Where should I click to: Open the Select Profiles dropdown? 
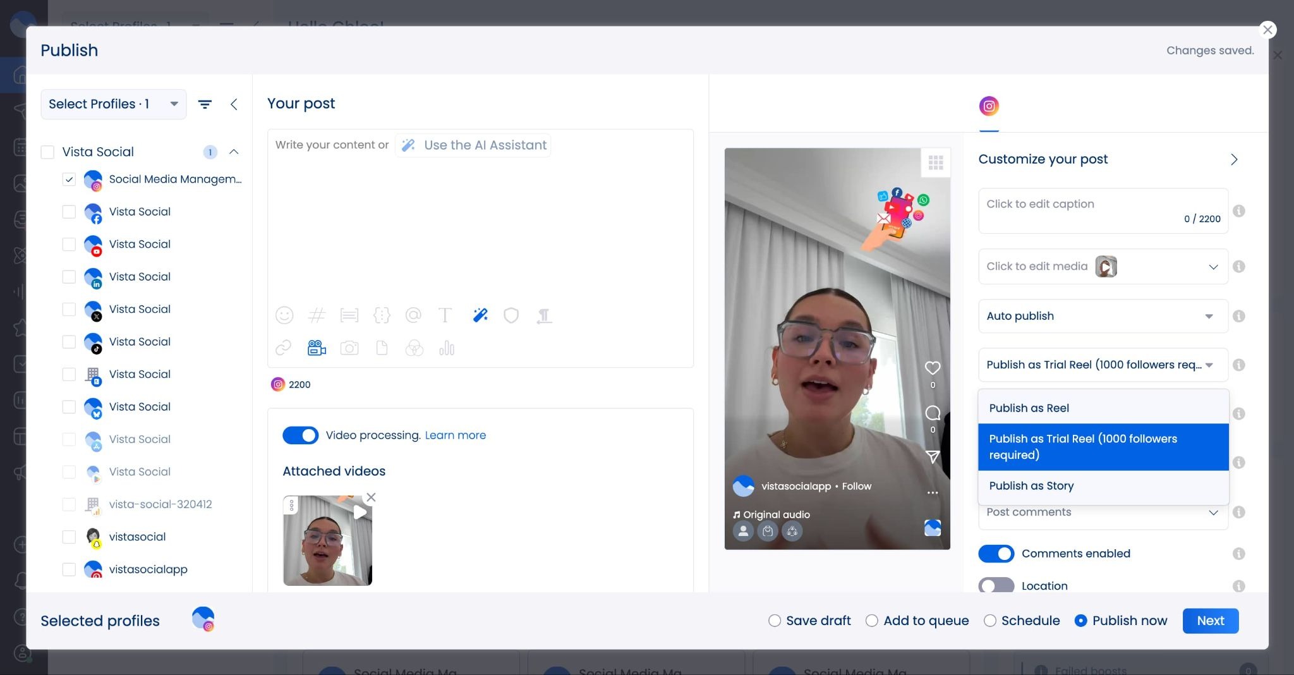[113, 104]
